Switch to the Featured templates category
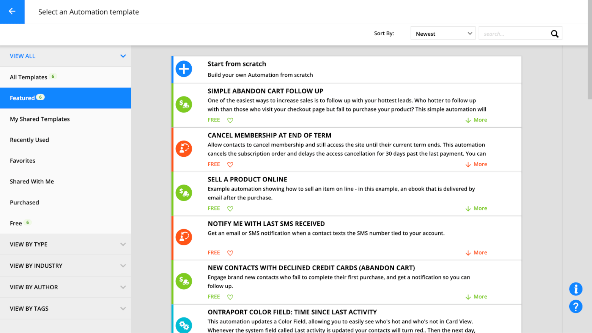The image size is (592, 333). pyautogui.click(x=23, y=98)
